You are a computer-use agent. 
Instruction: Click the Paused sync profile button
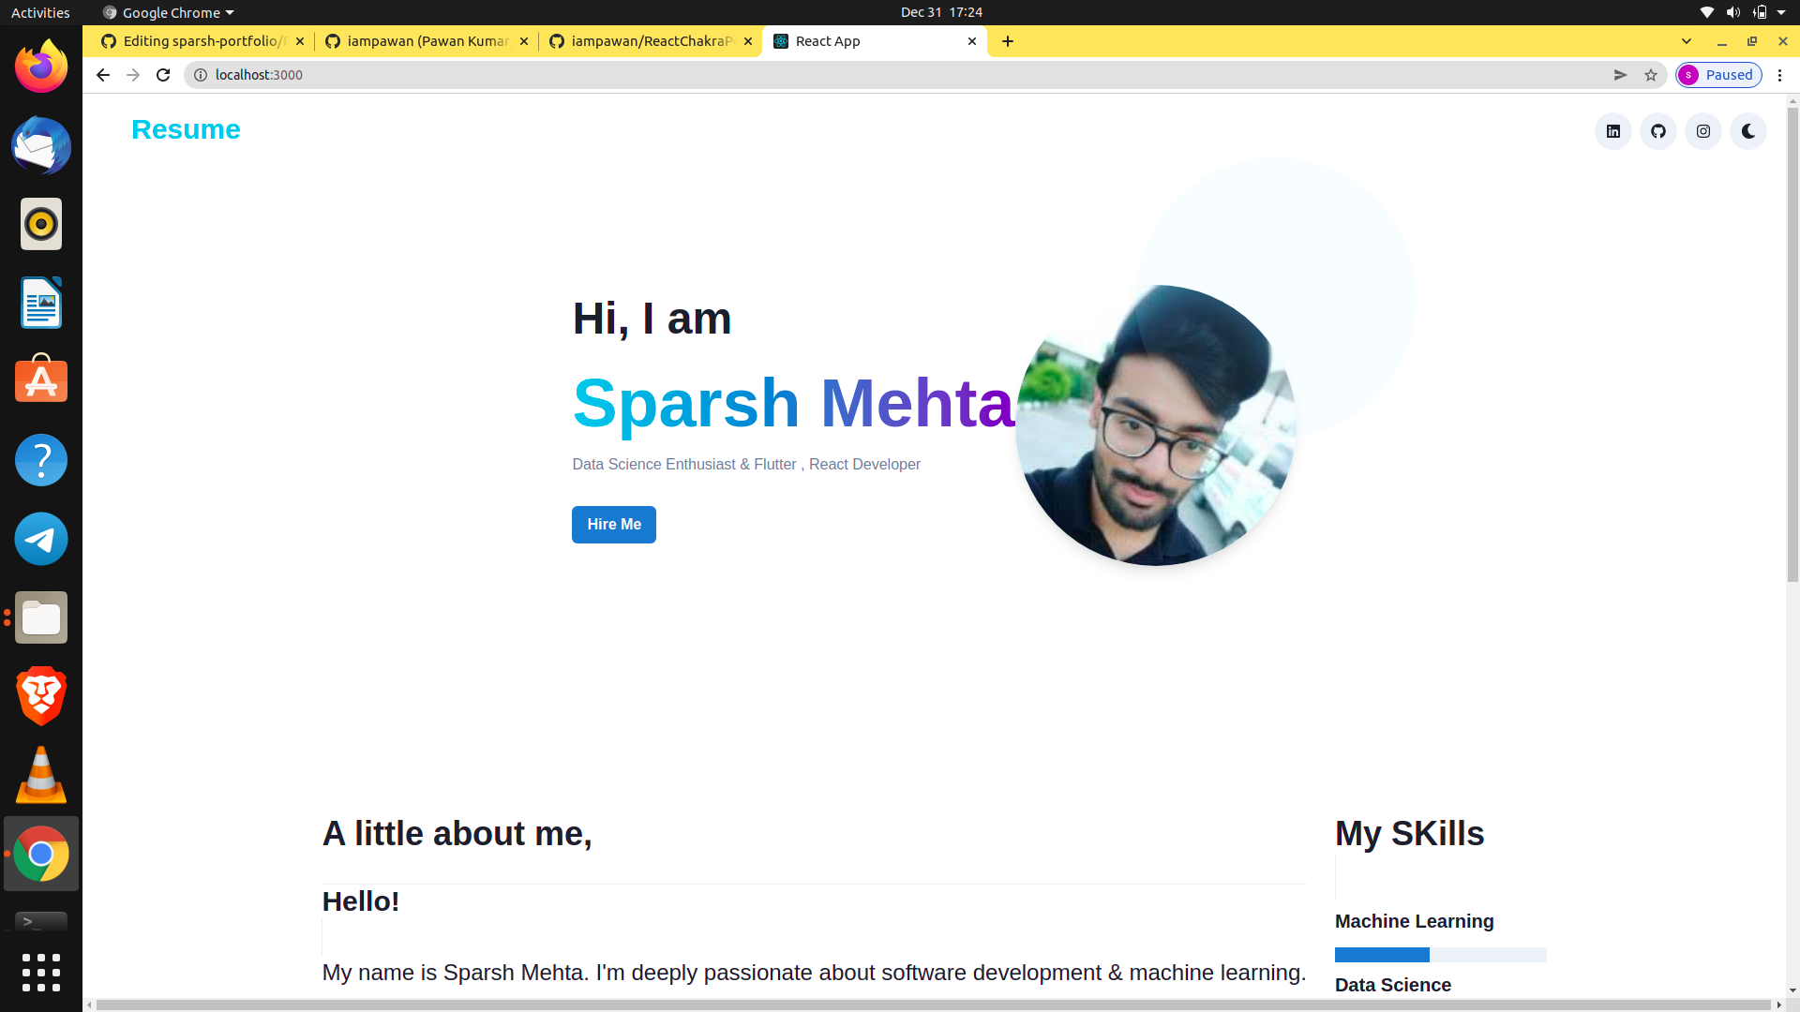(1718, 74)
